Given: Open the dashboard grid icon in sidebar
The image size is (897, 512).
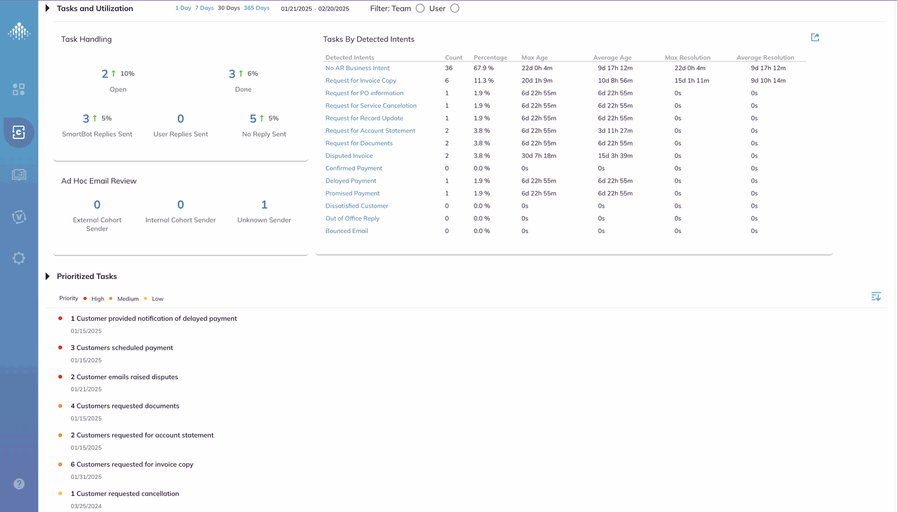Looking at the screenshot, I should tap(19, 90).
